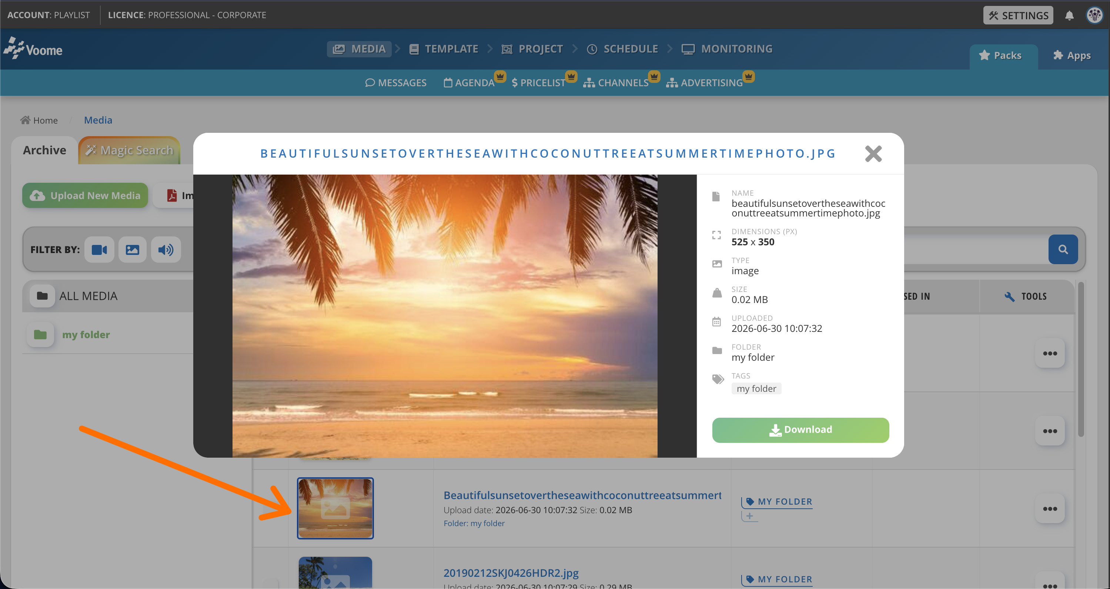1110x589 pixels.
Task: Click the 525 x 350 dimensions value
Action: coord(753,242)
